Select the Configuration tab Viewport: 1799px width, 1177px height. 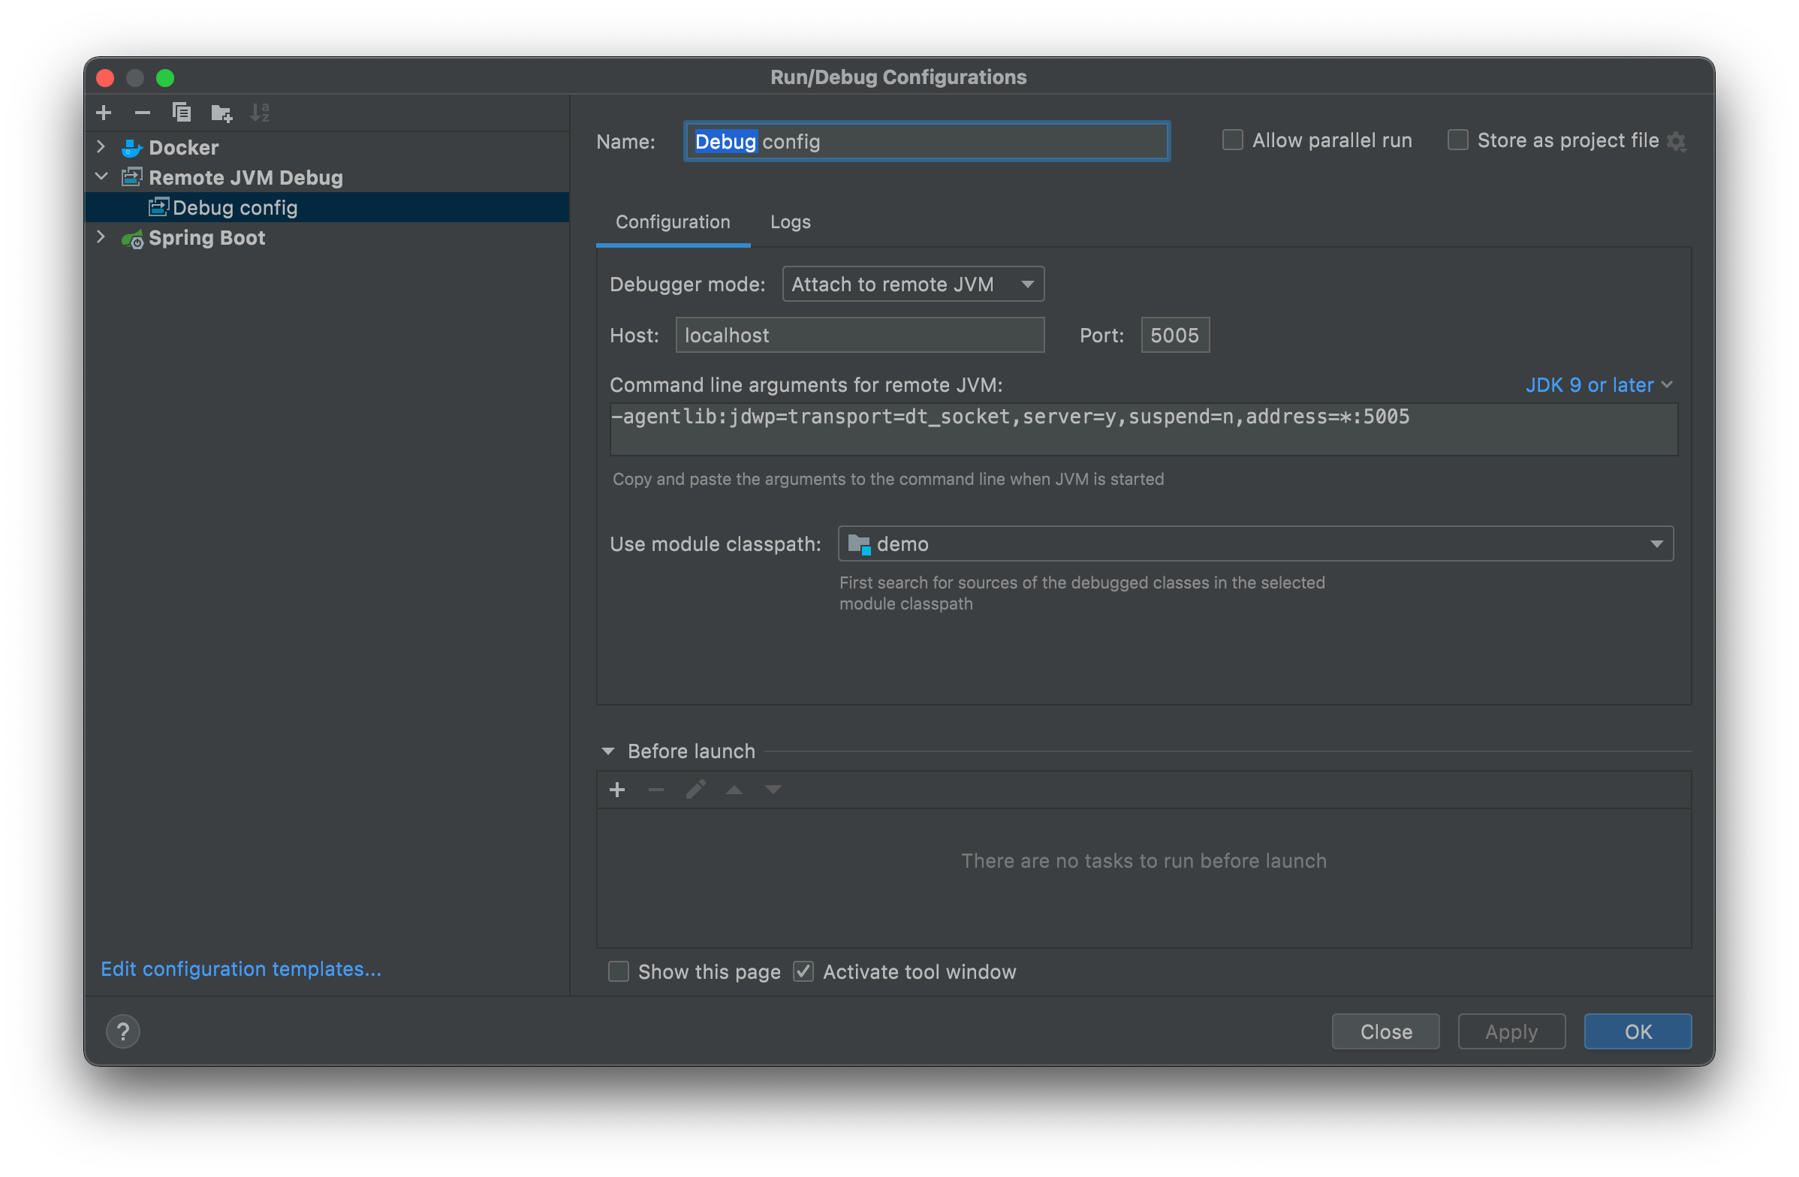[673, 222]
